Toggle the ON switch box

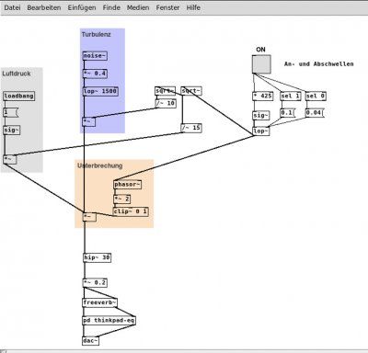(261, 64)
